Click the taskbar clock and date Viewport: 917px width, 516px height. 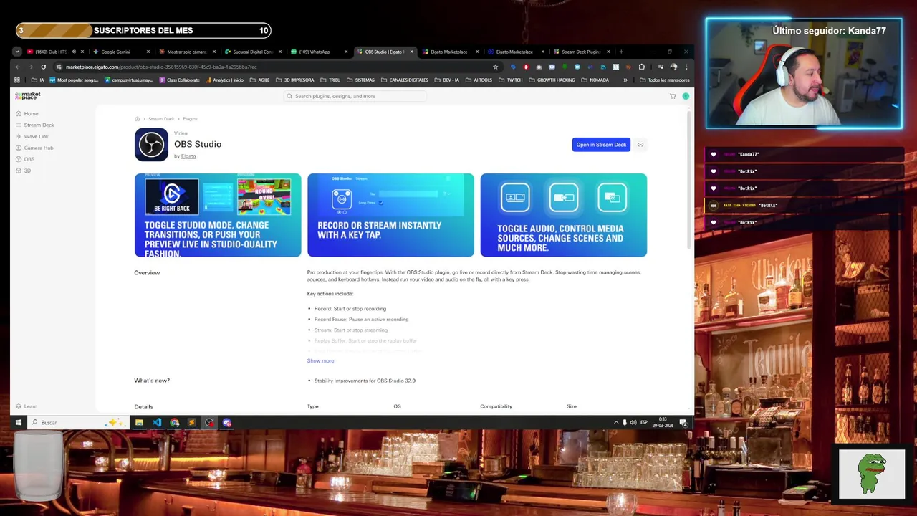pos(663,423)
